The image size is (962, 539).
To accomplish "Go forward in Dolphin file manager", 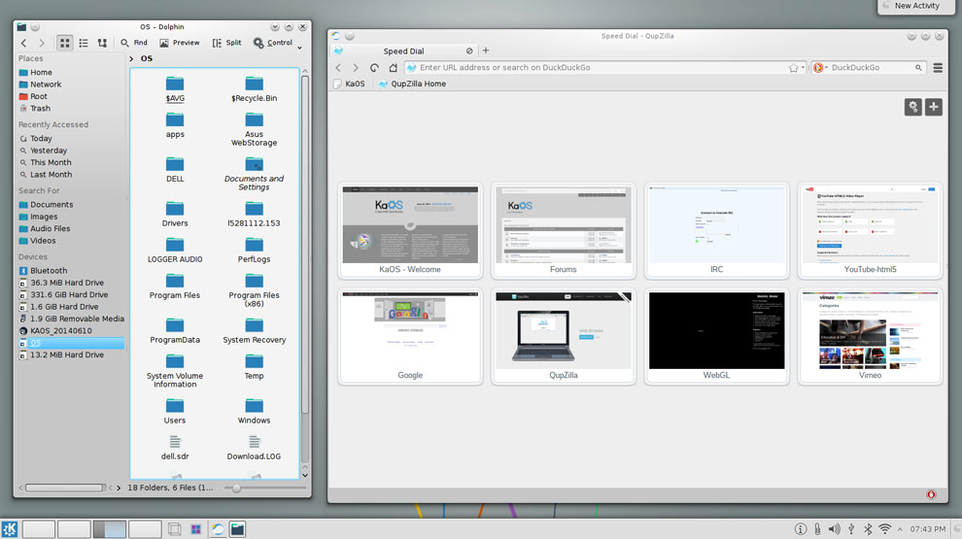I will (x=42, y=43).
